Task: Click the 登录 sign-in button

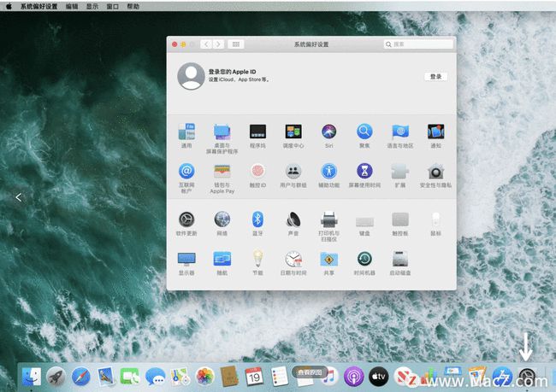Action: point(435,76)
